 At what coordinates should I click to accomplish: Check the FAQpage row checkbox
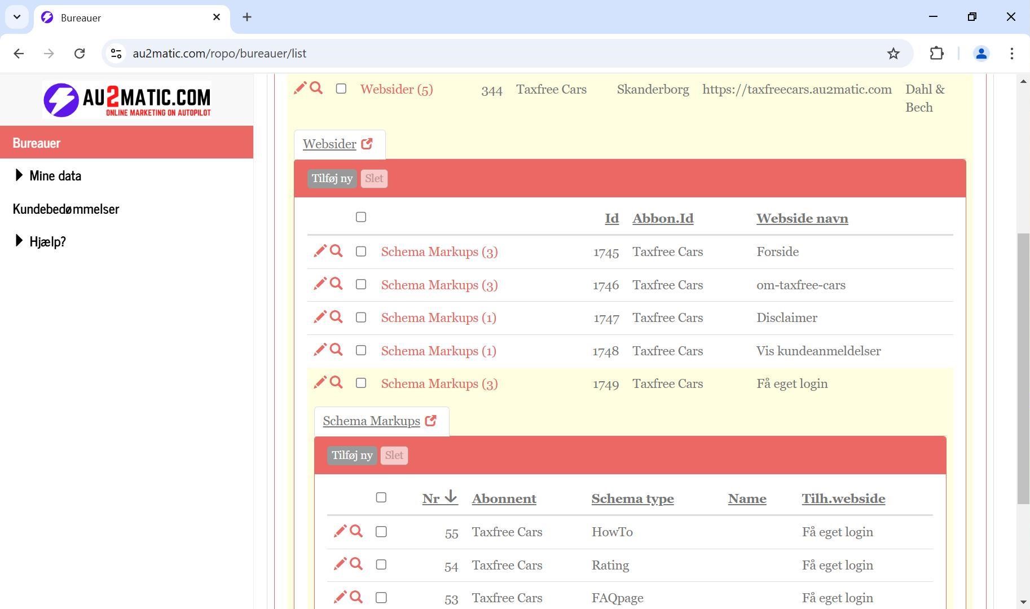point(381,598)
